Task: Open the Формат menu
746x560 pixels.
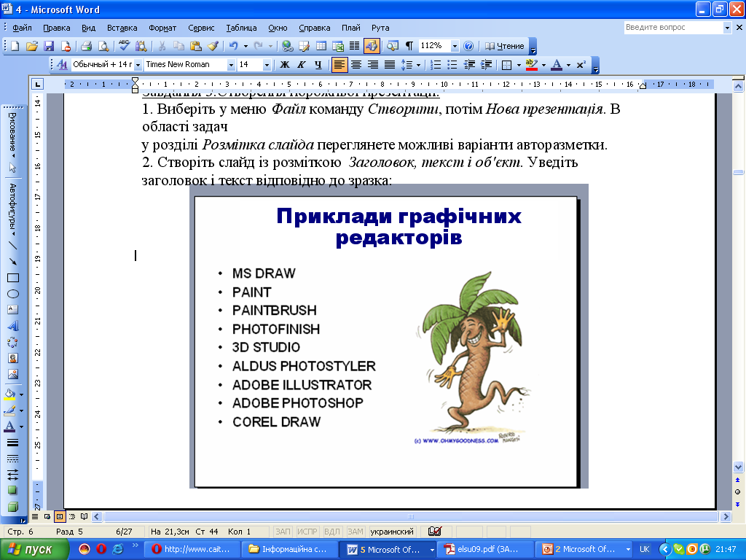Action: [162, 28]
